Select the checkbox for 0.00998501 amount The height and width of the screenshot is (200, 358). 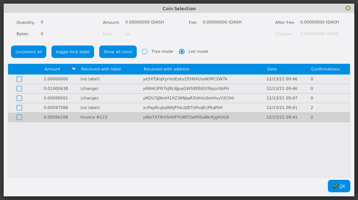click(x=19, y=98)
